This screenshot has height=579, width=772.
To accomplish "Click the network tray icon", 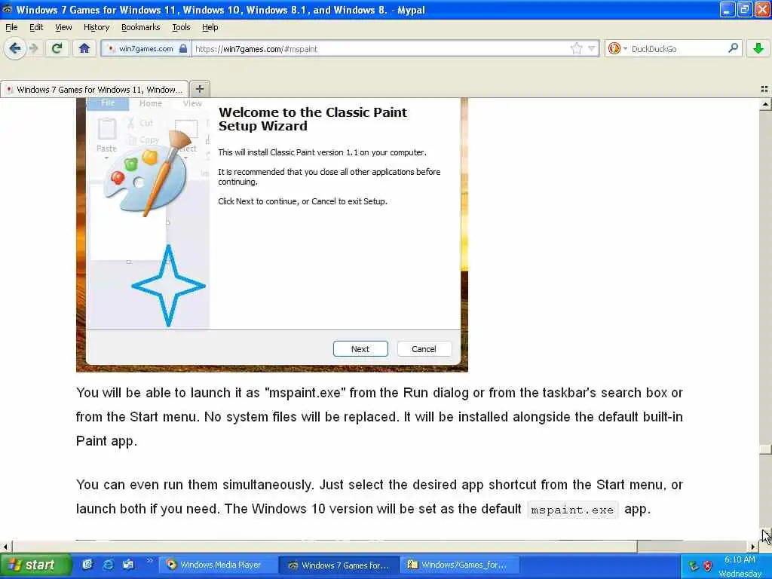I will coord(694,565).
